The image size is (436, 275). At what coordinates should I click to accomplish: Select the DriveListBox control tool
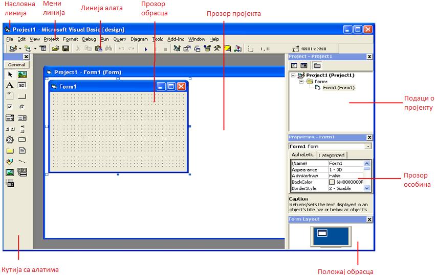22,139
